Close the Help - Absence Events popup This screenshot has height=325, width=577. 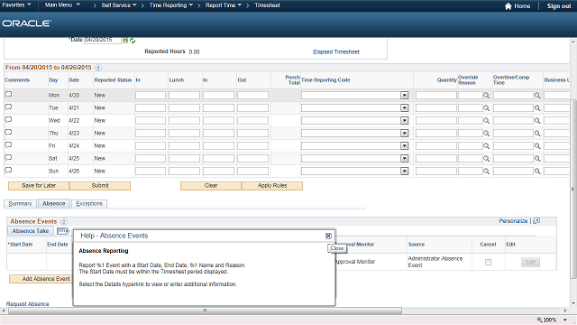(x=328, y=236)
